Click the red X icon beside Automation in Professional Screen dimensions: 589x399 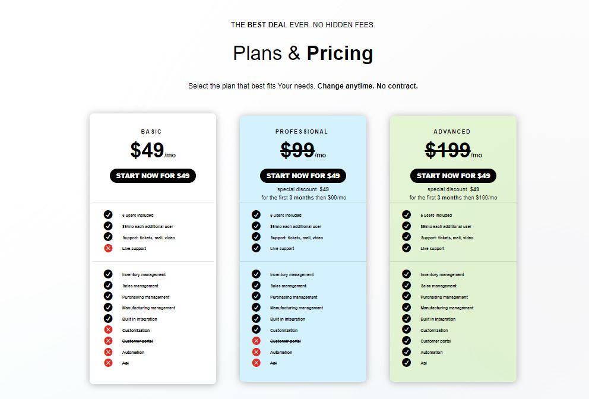pyautogui.click(x=256, y=351)
